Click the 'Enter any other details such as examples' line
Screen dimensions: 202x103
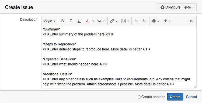(116, 79)
